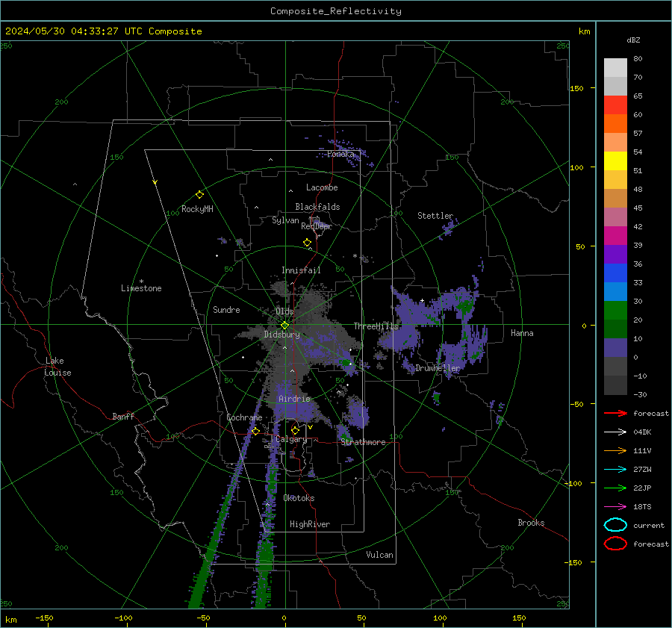Click the orange 111V arrow legend icon
Viewport: 672px width, 628px height.
615,450
